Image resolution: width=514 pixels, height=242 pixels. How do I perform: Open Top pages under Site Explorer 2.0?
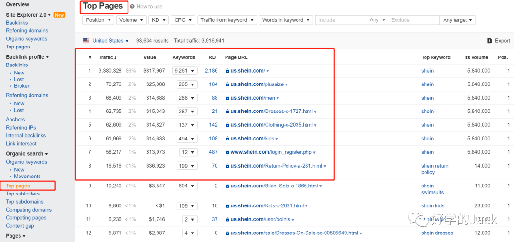tap(18, 47)
